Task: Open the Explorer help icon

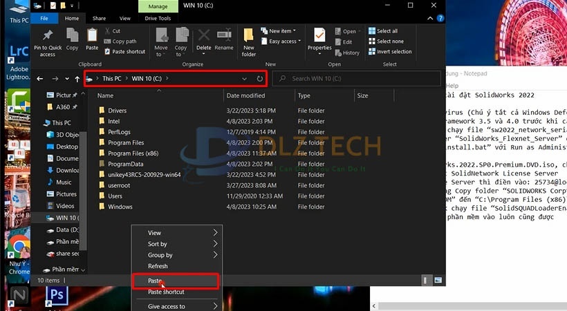Action: pos(440,18)
